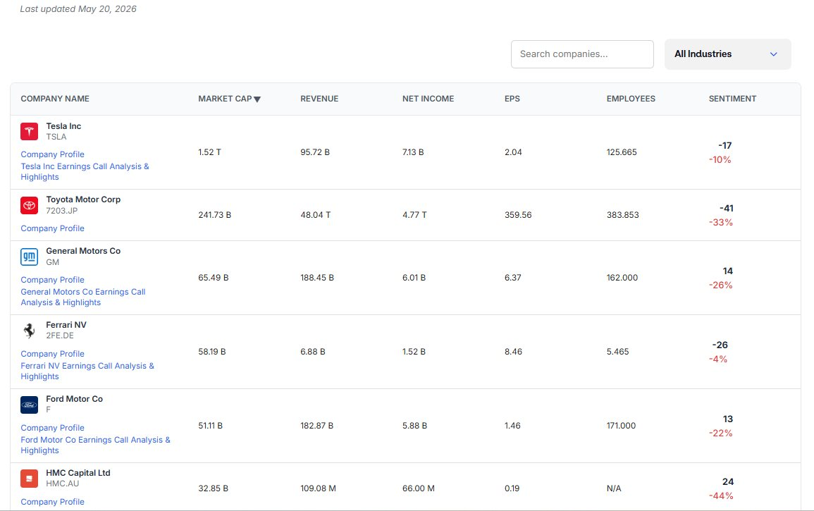This screenshot has width=814, height=511.
Task: Sort by Company Name column header
Action: click(x=55, y=99)
